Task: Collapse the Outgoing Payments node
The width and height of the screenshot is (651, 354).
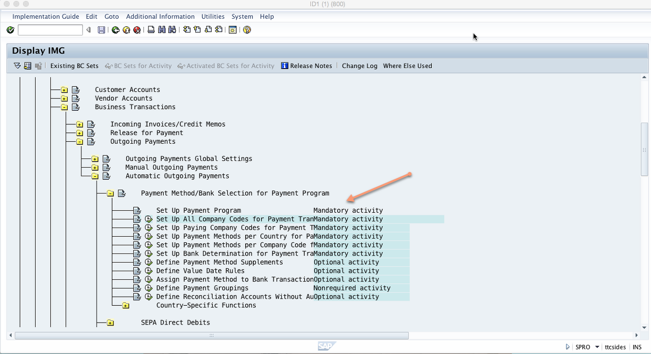Action: pos(79,142)
